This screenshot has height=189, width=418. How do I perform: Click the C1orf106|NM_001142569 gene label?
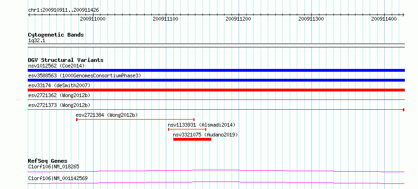click(58, 178)
